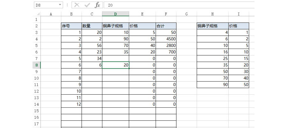
Task: Select the active cell D8 containing 20
Action: (115, 65)
